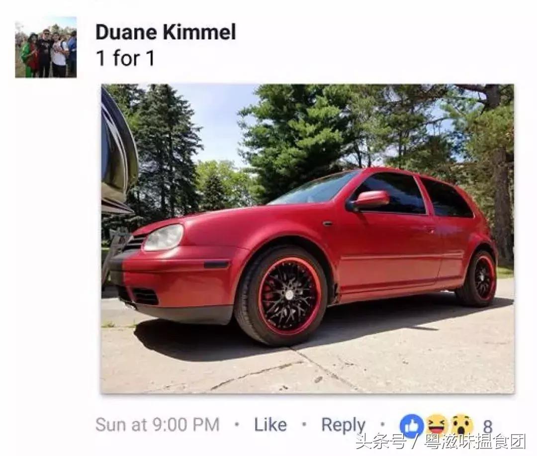The height and width of the screenshot is (456, 537).
Task: Click the car's headlight in the photo
Action: [164, 237]
